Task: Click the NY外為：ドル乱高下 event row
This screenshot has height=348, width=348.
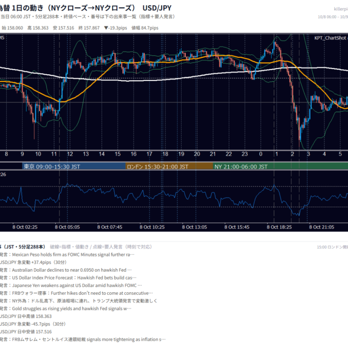Action: pos(79,301)
